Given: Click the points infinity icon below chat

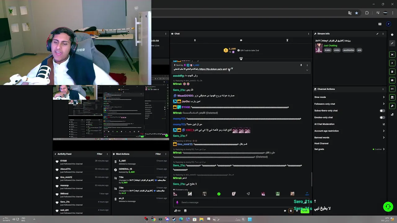Looking at the screenshot, I should pos(177,211).
